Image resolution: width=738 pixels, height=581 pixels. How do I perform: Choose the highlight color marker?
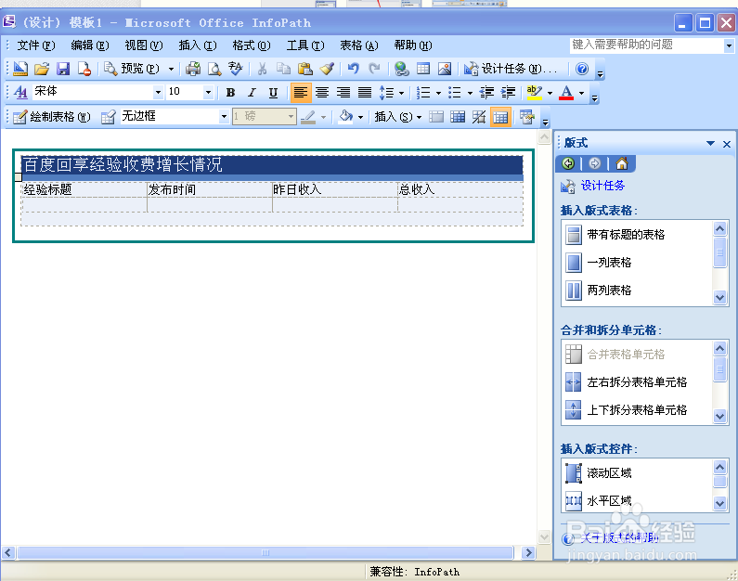pyautogui.click(x=534, y=92)
